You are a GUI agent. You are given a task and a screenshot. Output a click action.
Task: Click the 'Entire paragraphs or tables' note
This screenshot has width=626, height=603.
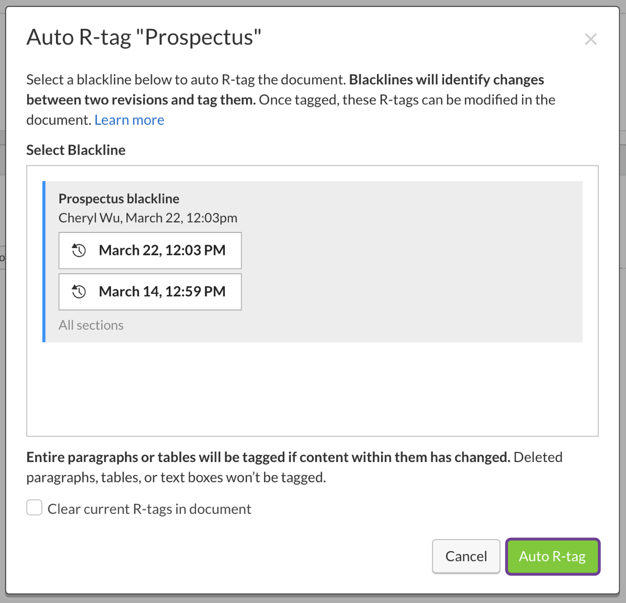coord(268,457)
